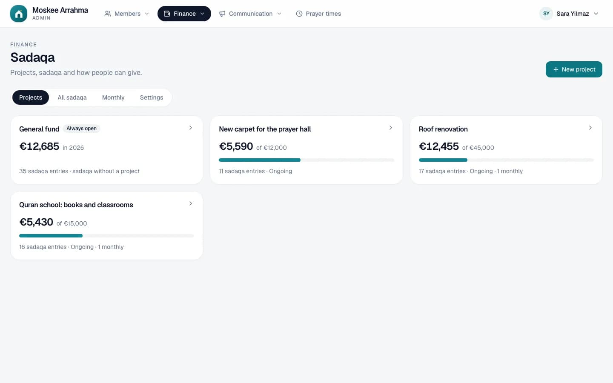Click the Always open badge
The image size is (613, 383).
(81, 129)
